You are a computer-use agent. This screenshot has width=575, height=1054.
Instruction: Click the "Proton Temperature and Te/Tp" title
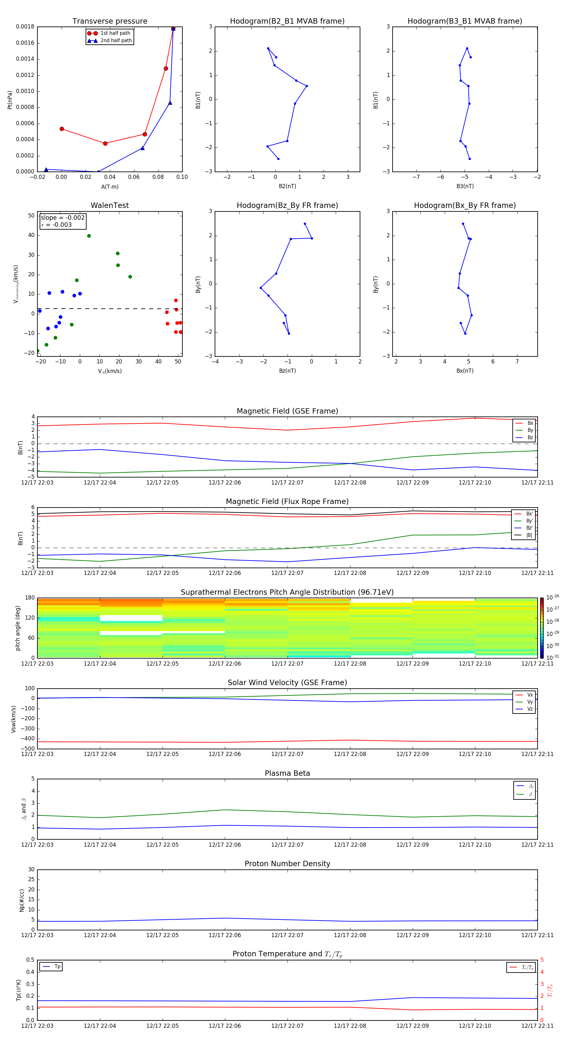coord(287,954)
